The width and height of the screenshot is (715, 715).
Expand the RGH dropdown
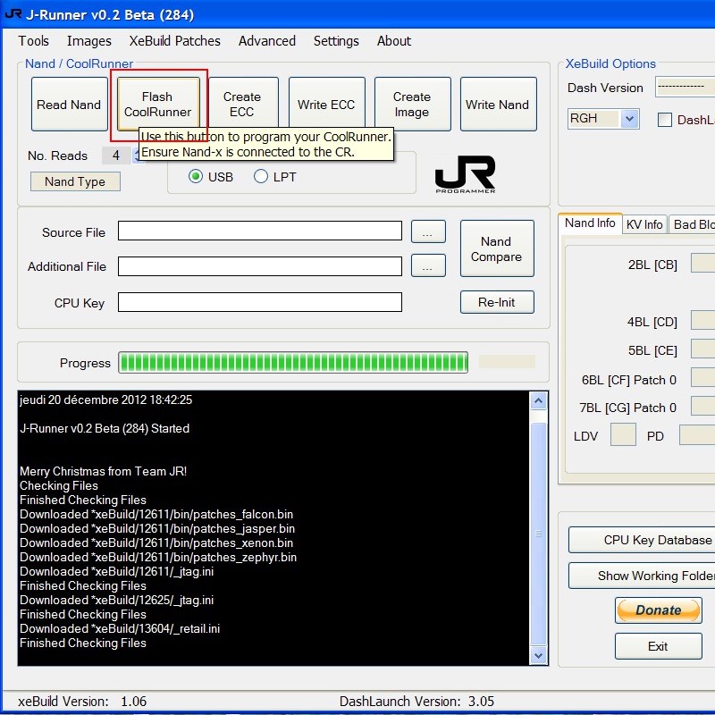(630, 119)
